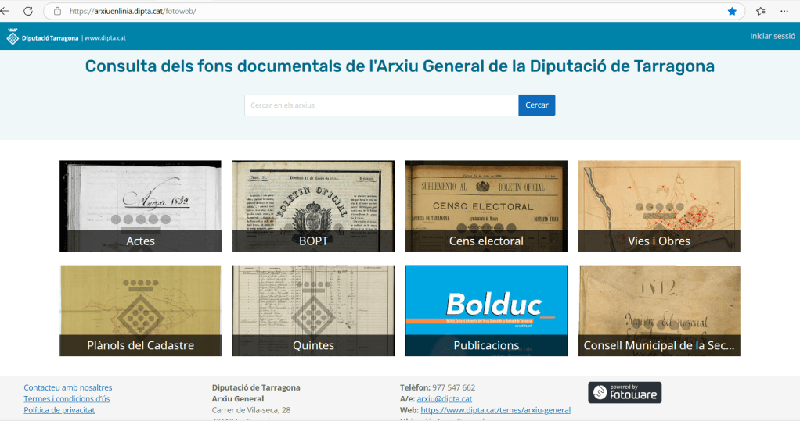Open the Contacteu amb nosaltres link
This screenshot has height=421, width=800.
[68, 387]
